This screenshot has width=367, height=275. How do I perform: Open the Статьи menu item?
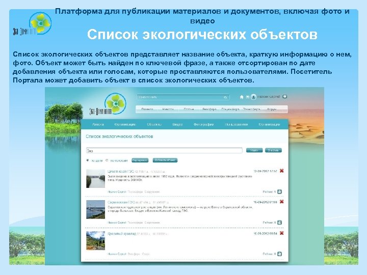click(x=189, y=109)
